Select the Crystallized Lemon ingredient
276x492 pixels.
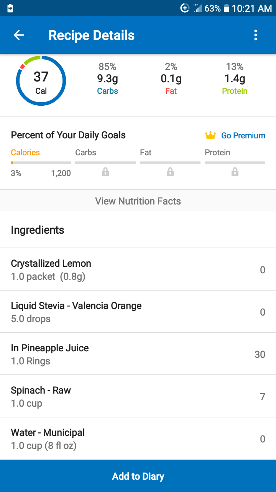(x=138, y=269)
